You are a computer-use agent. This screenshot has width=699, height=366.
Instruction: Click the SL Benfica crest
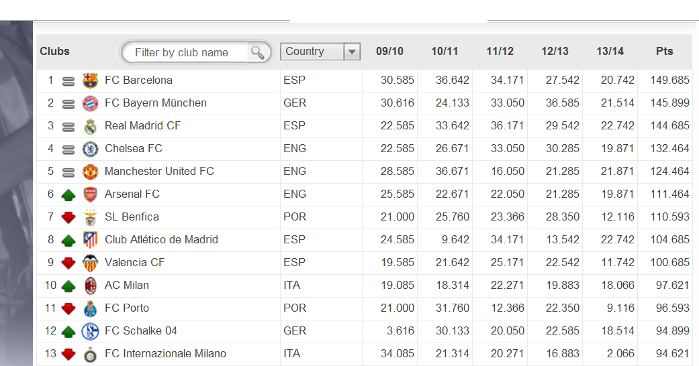click(91, 217)
